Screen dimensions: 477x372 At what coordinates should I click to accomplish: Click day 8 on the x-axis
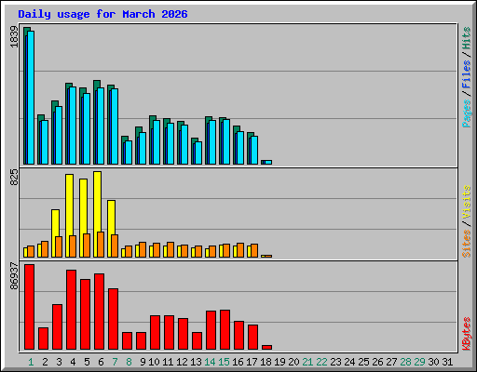click(129, 362)
